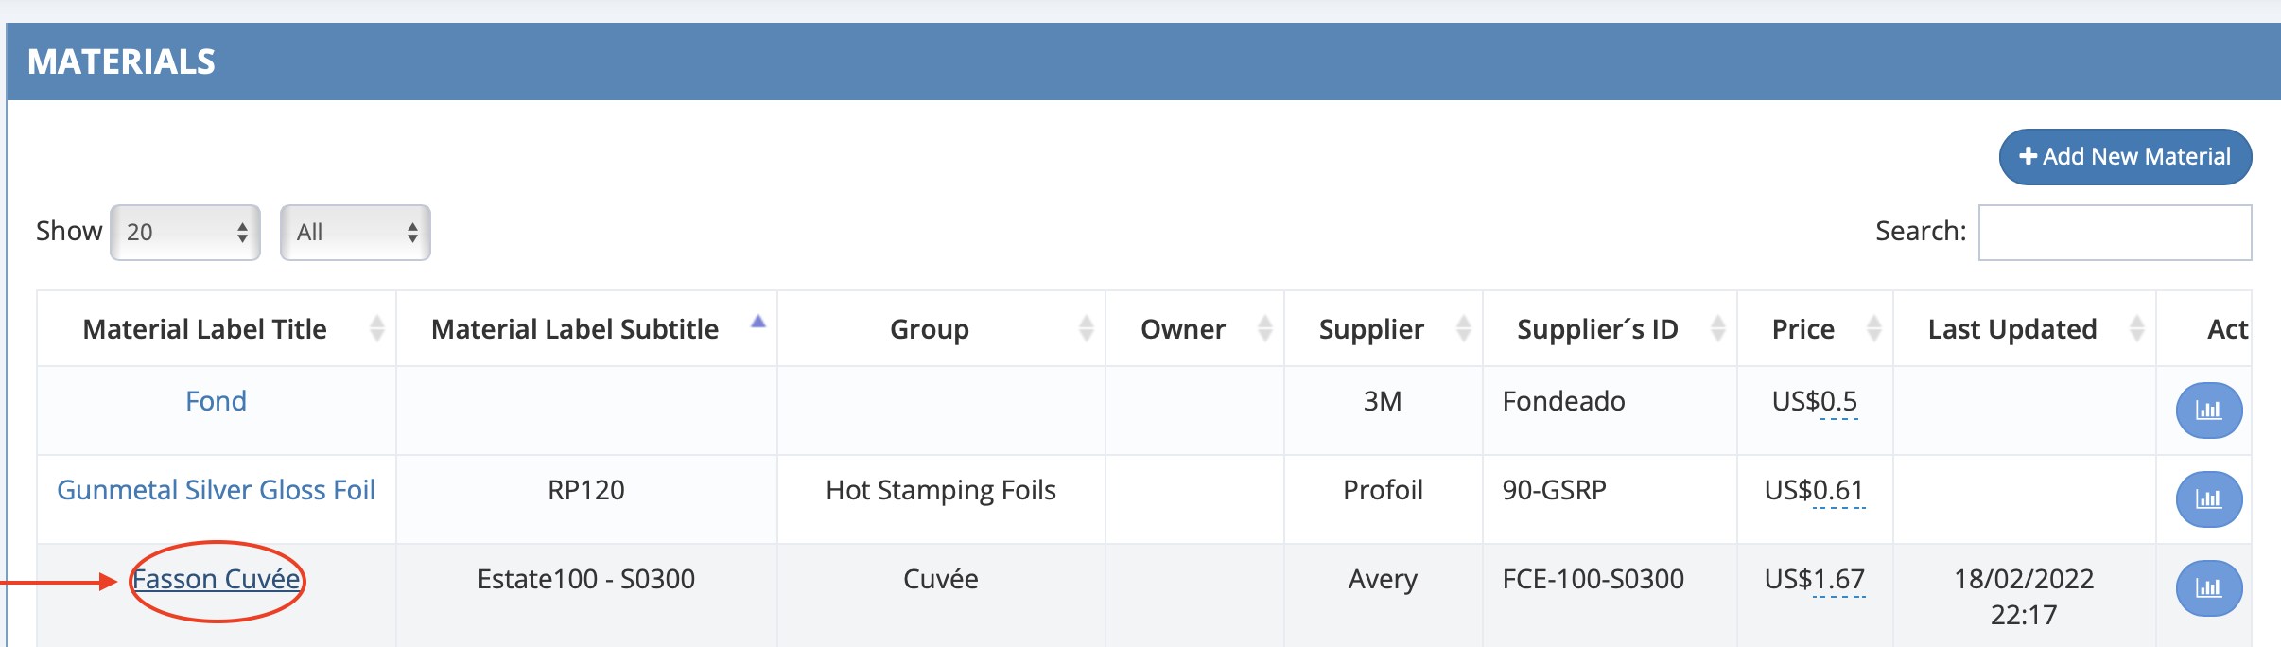Screen dimensions: 2281x647
Task: Edit the US$0.5 price value
Action: (x=1815, y=402)
